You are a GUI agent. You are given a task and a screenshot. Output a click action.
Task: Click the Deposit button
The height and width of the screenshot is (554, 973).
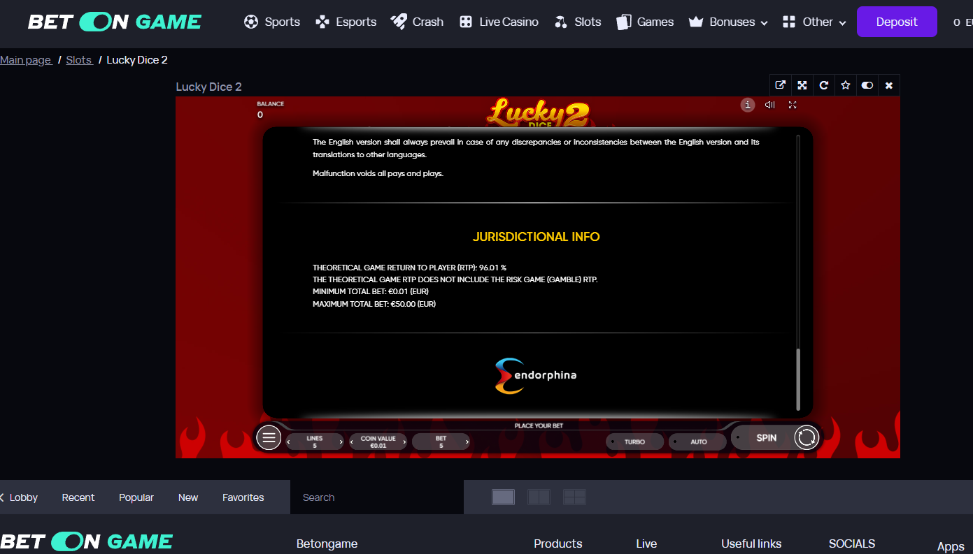[x=897, y=22]
